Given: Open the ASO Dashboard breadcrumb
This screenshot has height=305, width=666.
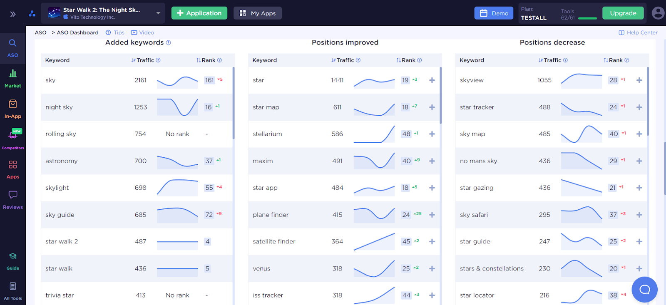Looking at the screenshot, I should 78,32.
